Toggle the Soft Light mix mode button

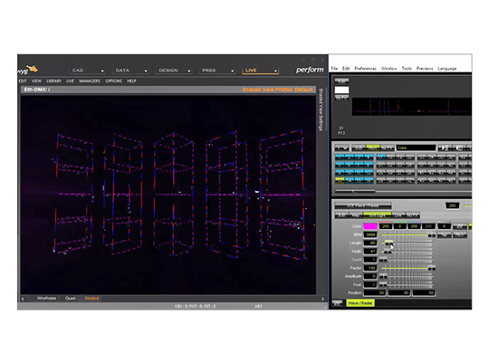[377, 215]
